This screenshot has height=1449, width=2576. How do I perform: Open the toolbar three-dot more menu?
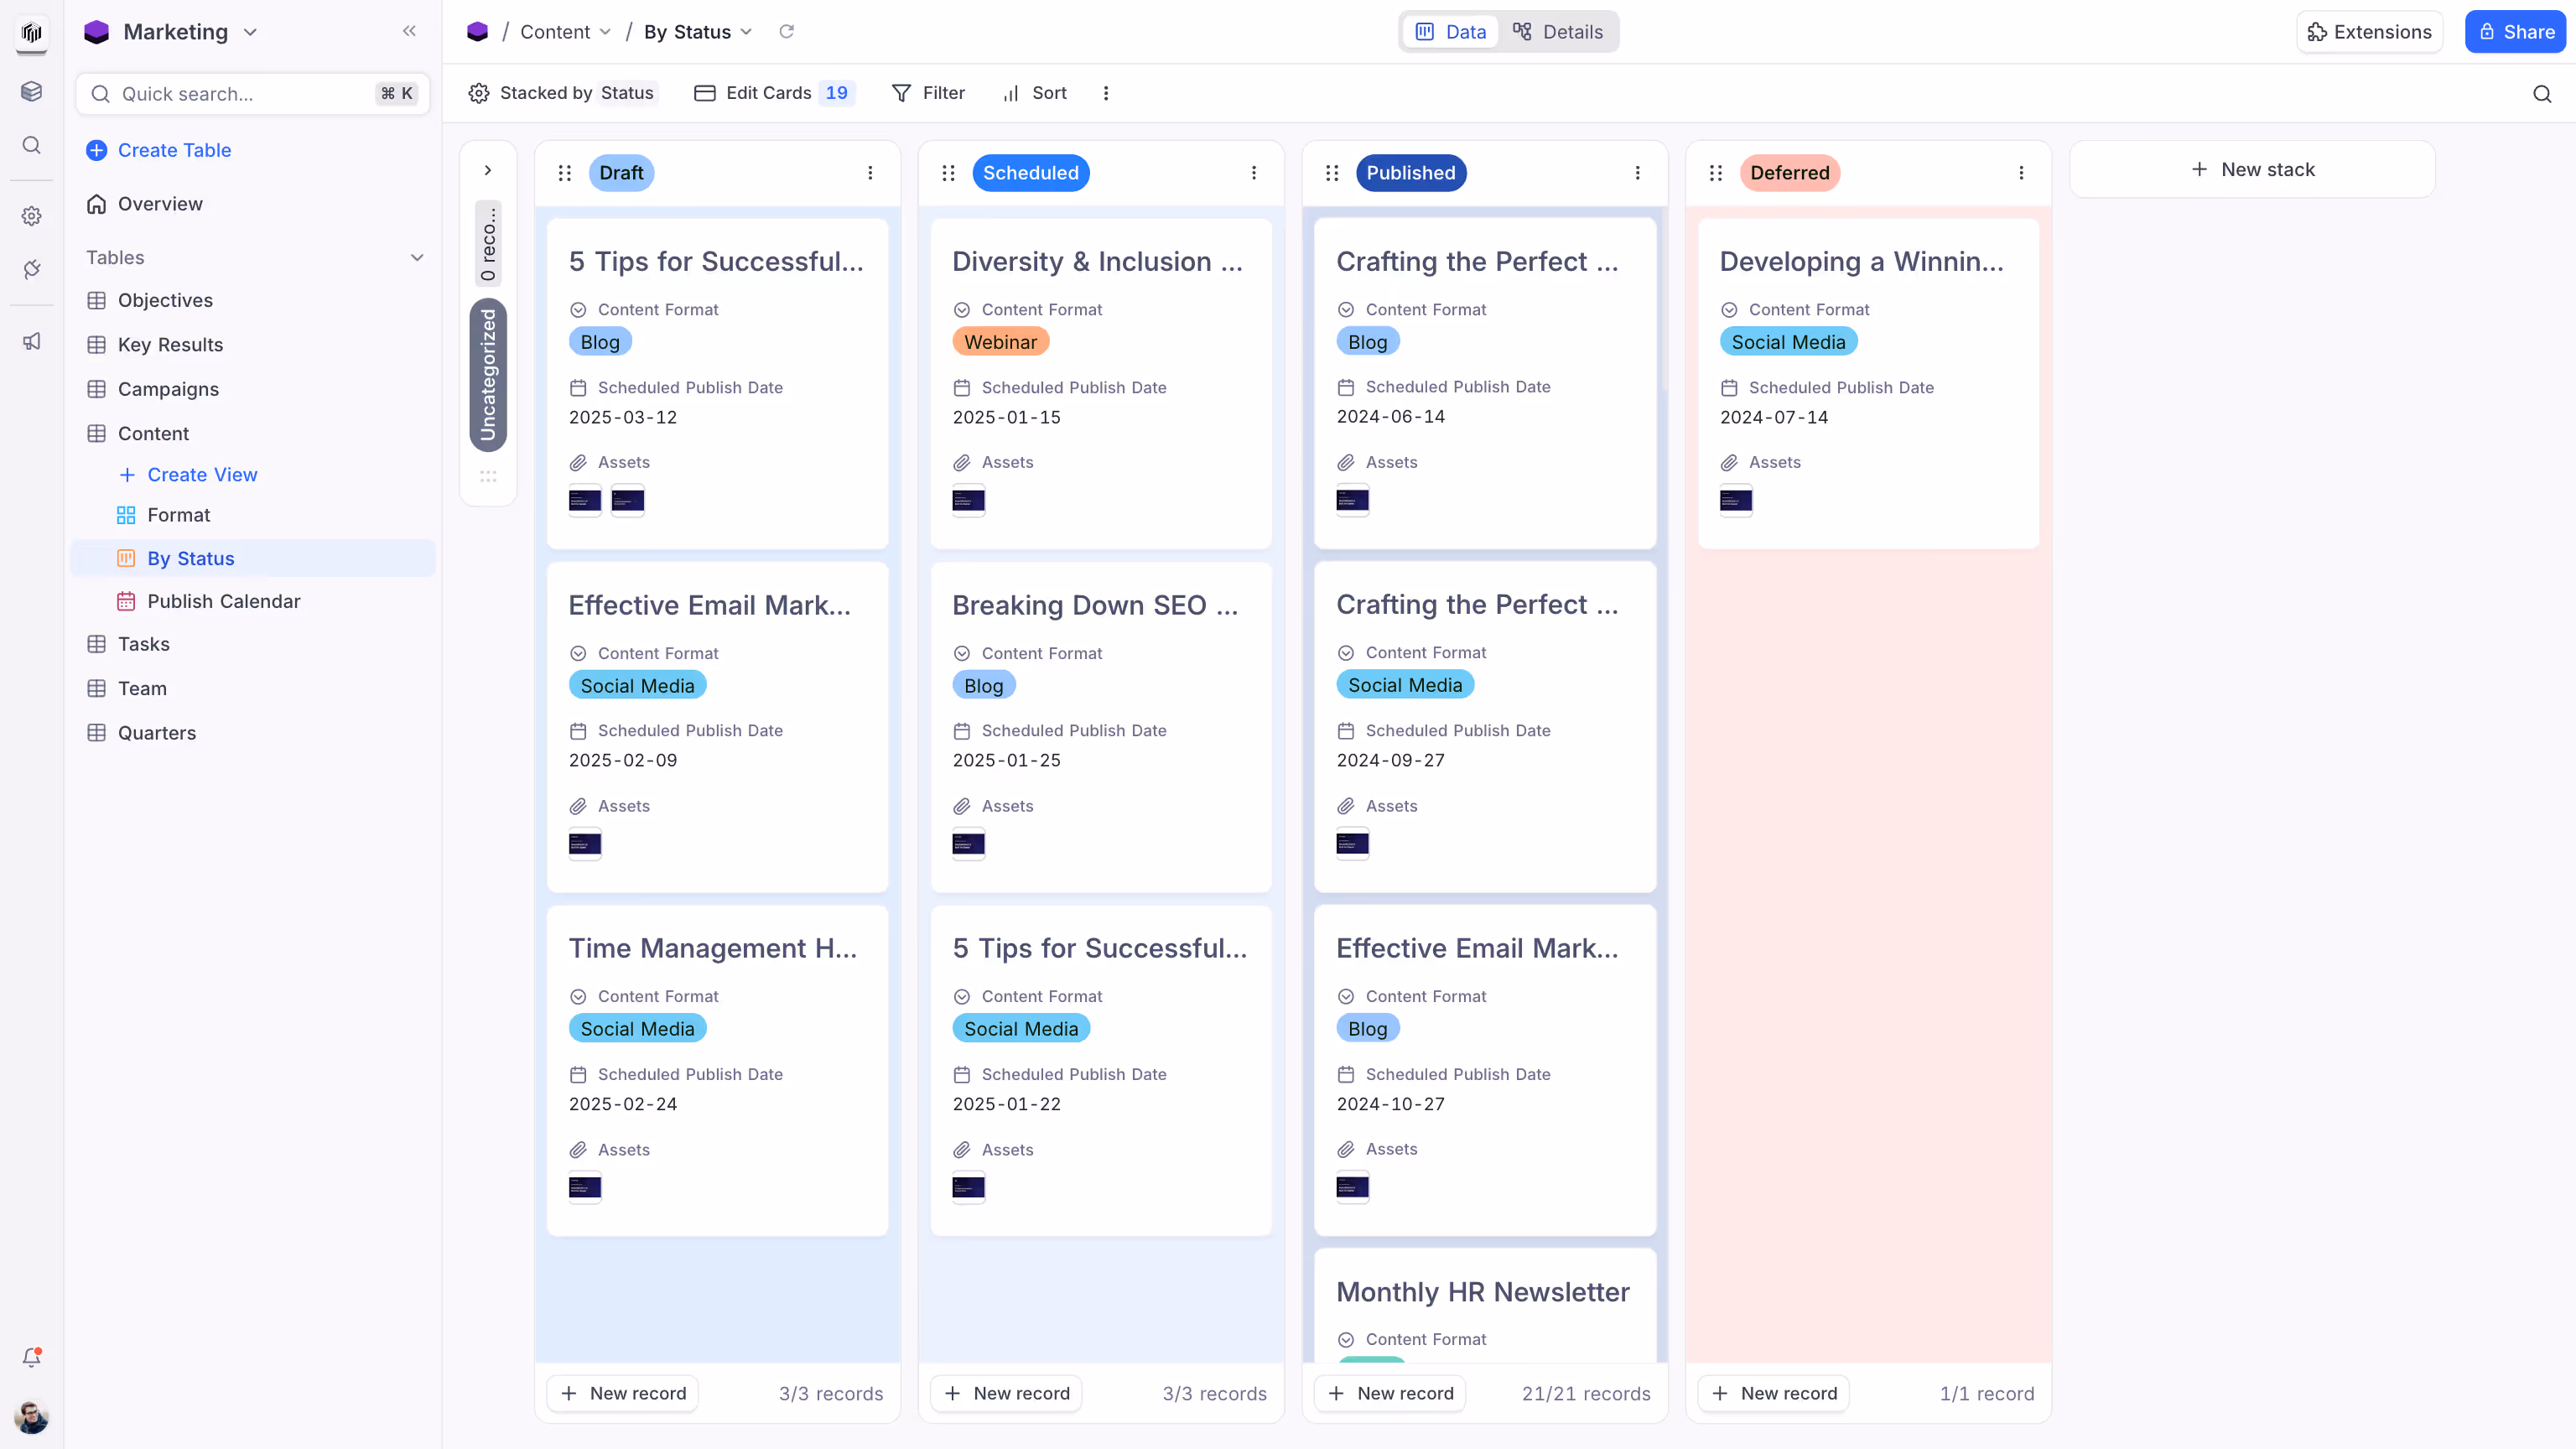pyautogui.click(x=1105, y=93)
